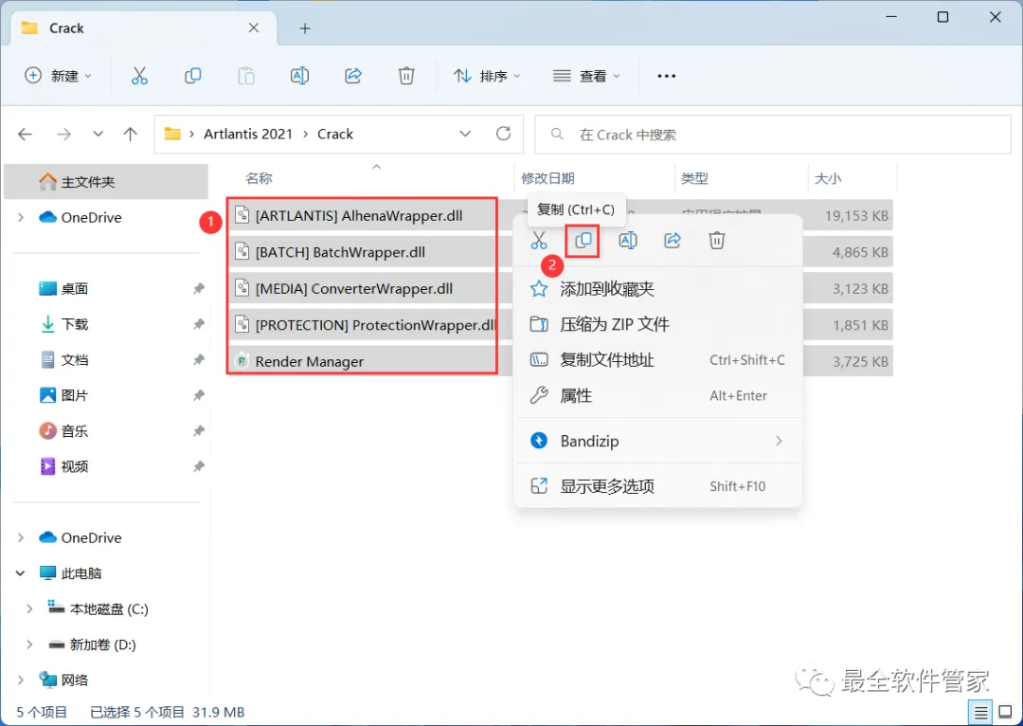Go up one folder level
This screenshot has height=726, width=1023.
coord(131,135)
